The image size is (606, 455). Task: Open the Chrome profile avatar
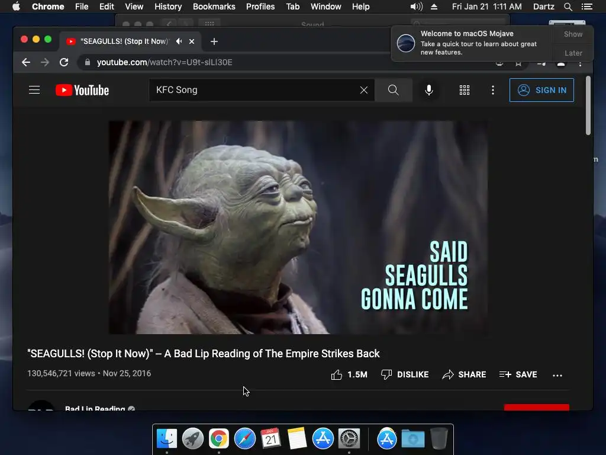(x=561, y=64)
